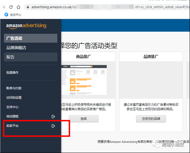Click the 商品推广 illustration thumbnail
Viewport: 190px width, 153px height.
tap(84, 80)
